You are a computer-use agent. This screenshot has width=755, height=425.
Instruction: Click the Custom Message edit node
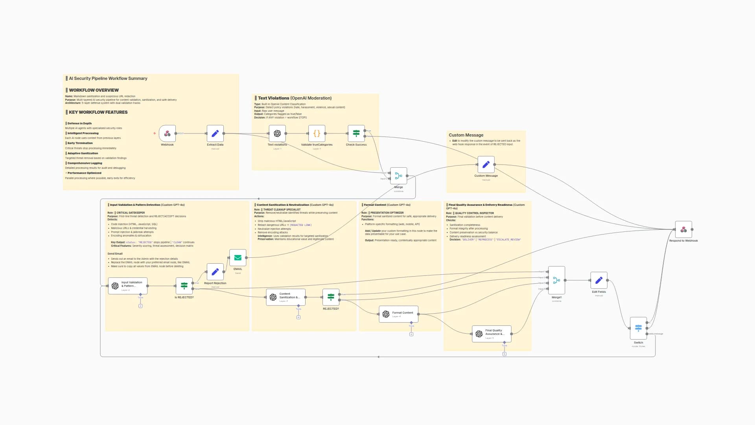click(486, 164)
